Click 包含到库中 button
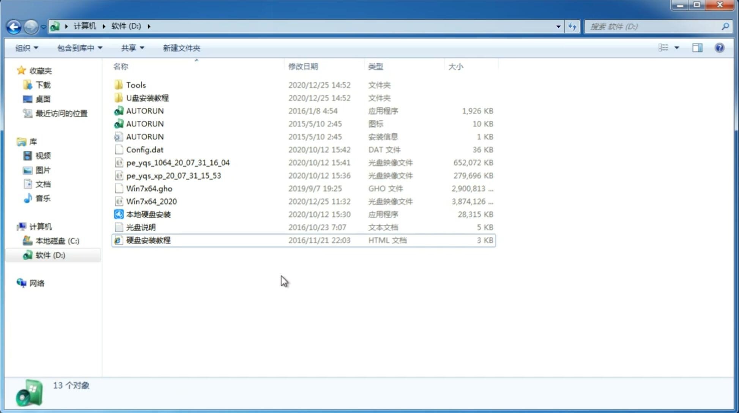The width and height of the screenshot is (739, 413). pos(79,48)
